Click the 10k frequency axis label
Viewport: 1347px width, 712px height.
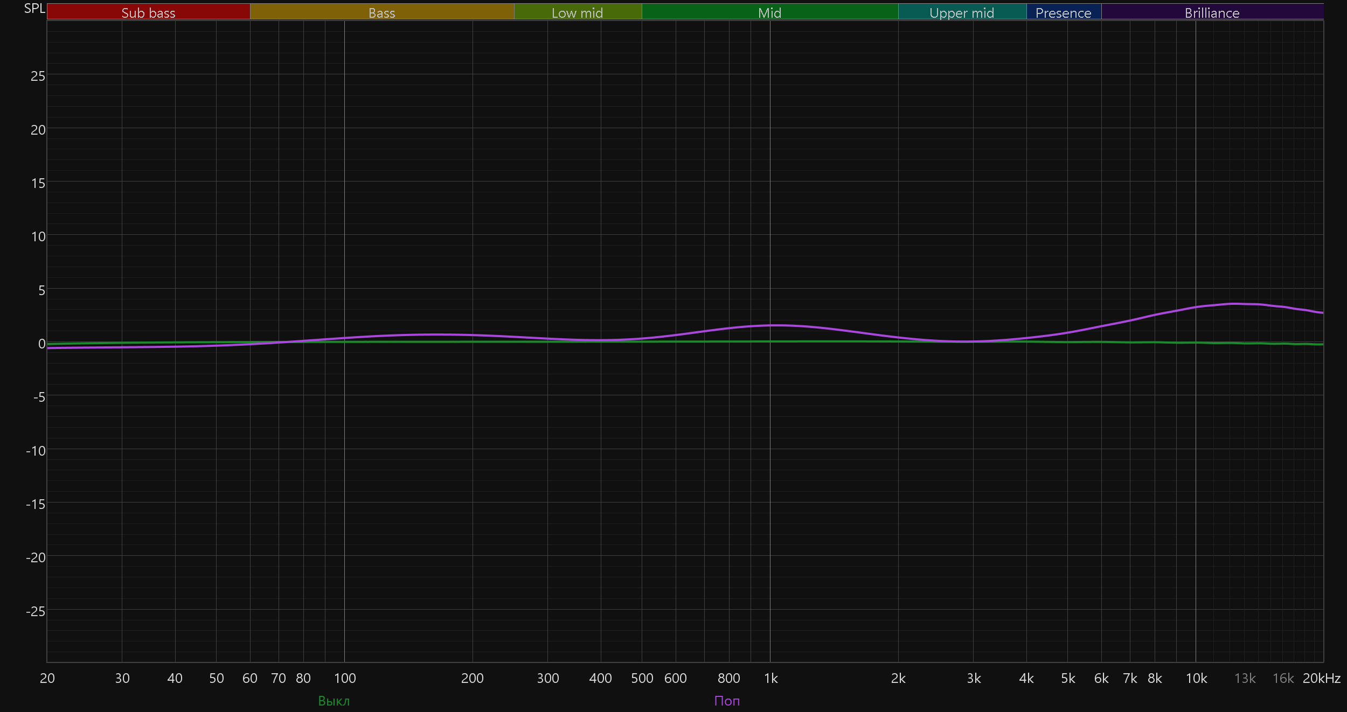[x=1196, y=678]
